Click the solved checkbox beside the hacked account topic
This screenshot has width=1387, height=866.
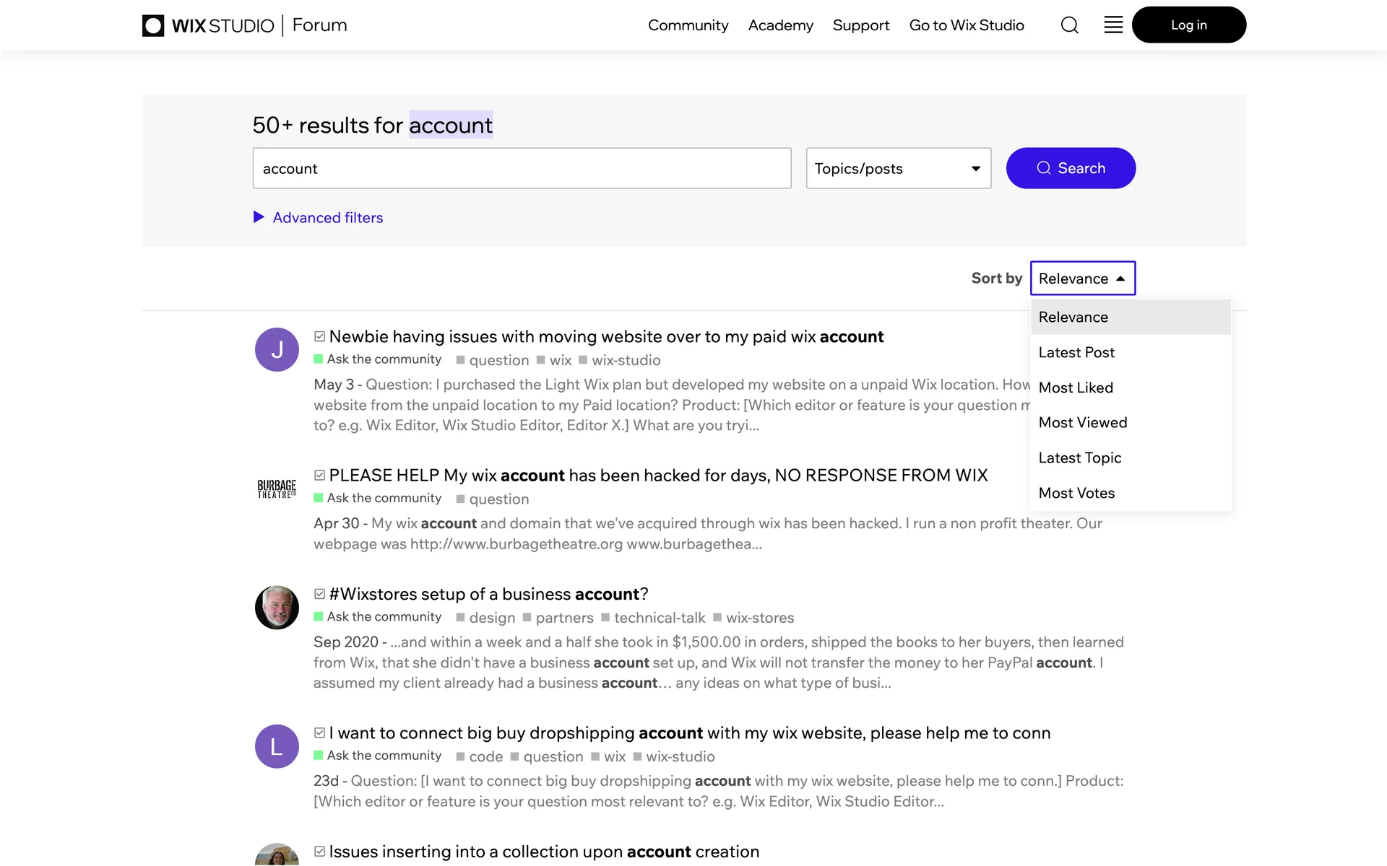319,475
